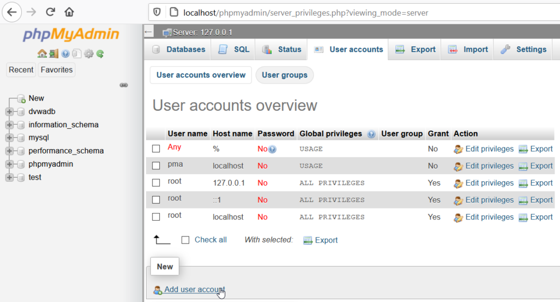This screenshot has height=302, width=560.
Task: Click the Favorites button
Action: pyautogui.click(x=56, y=70)
